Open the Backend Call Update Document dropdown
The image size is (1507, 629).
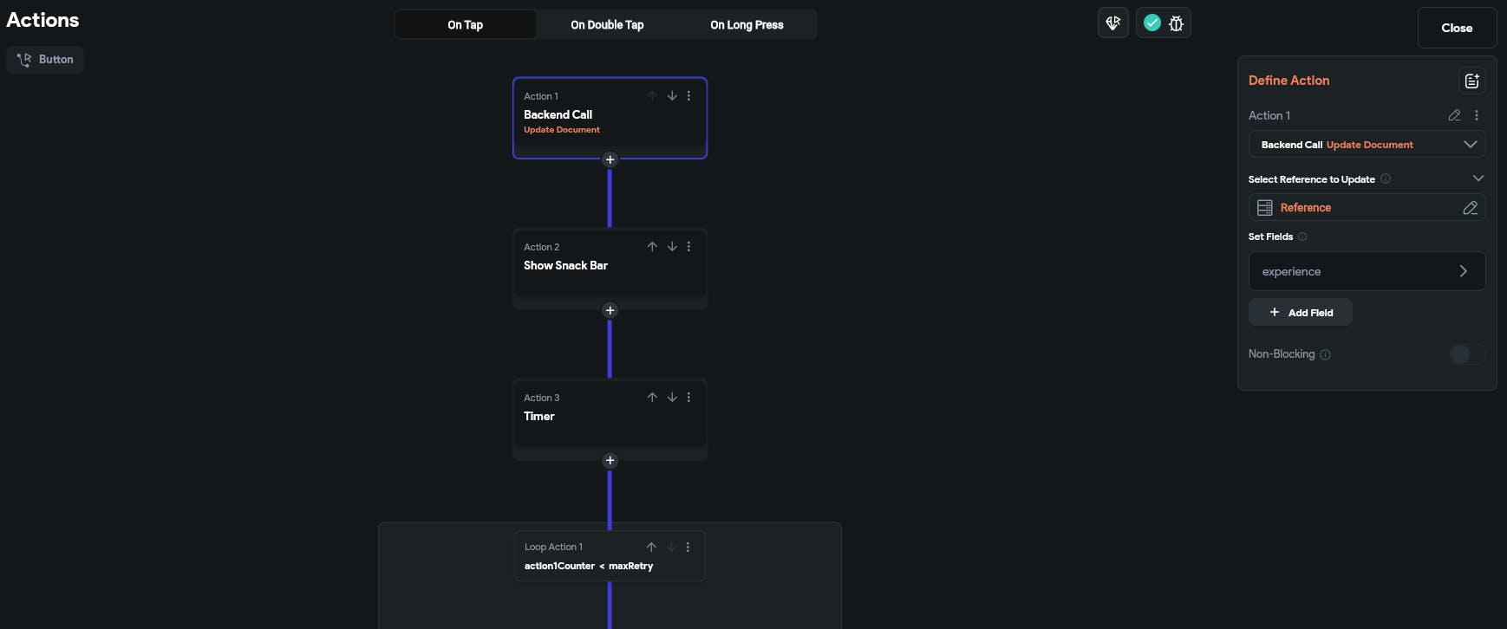(x=1470, y=145)
